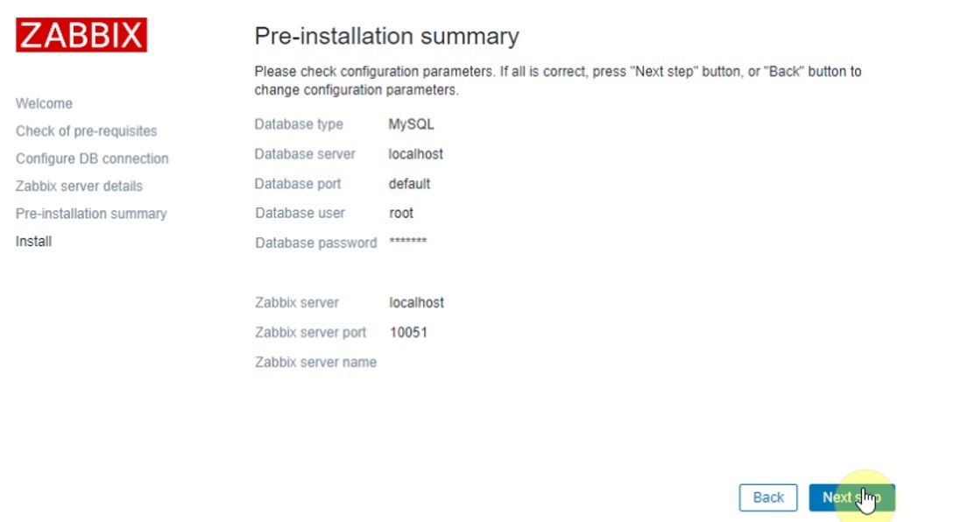Viewport: 954px width, 522px height.
Task: Click the Zabbix server name label
Action: (315, 362)
